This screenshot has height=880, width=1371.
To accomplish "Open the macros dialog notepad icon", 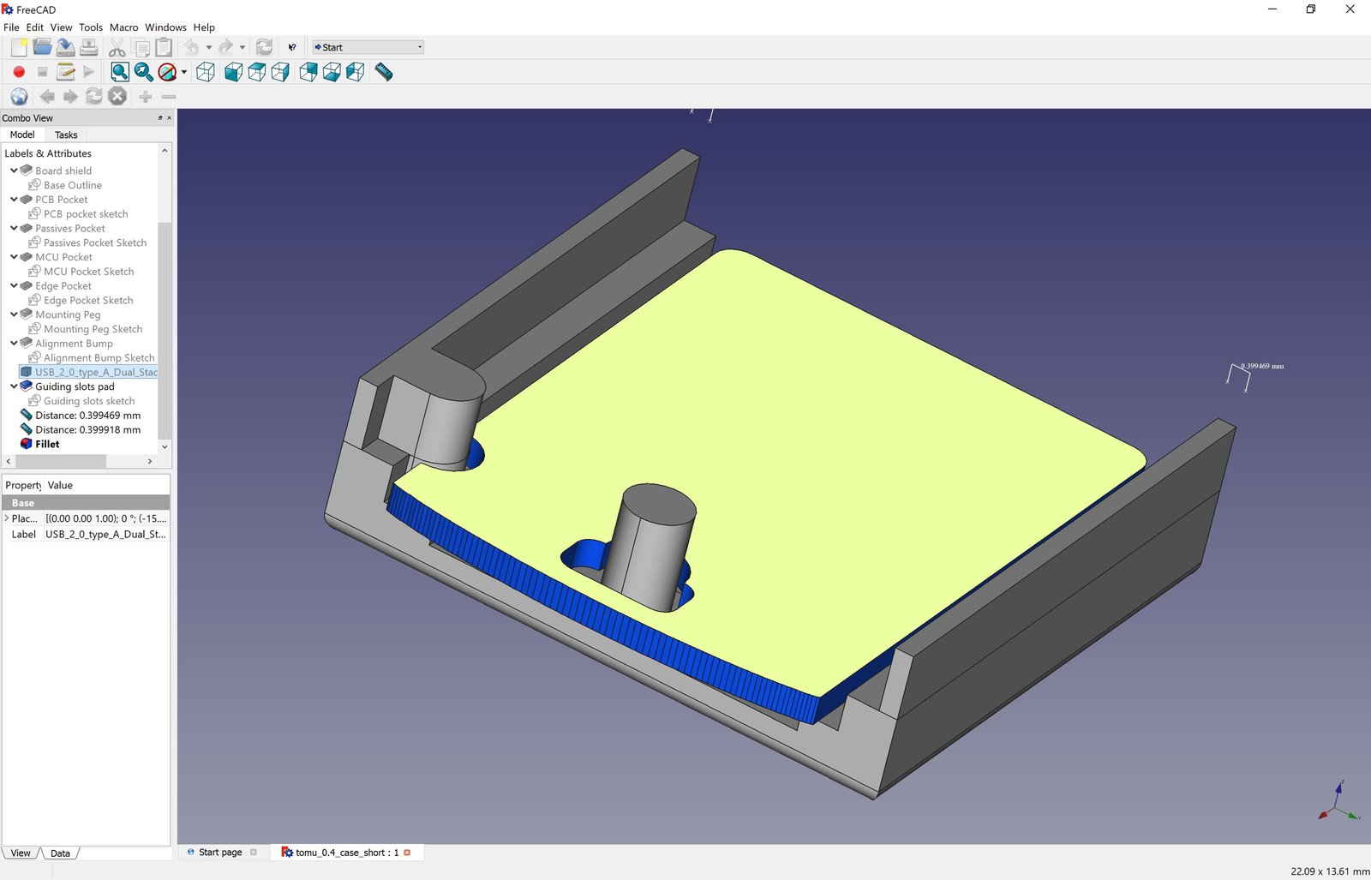I will pyautogui.click(x=65, y=72).
